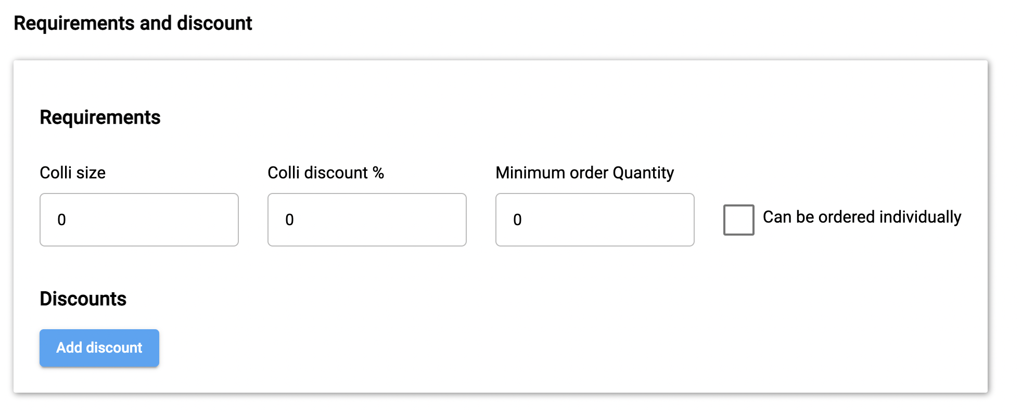Click empty card space right of Add discount
1022x414 pixels.
point(520,348)
